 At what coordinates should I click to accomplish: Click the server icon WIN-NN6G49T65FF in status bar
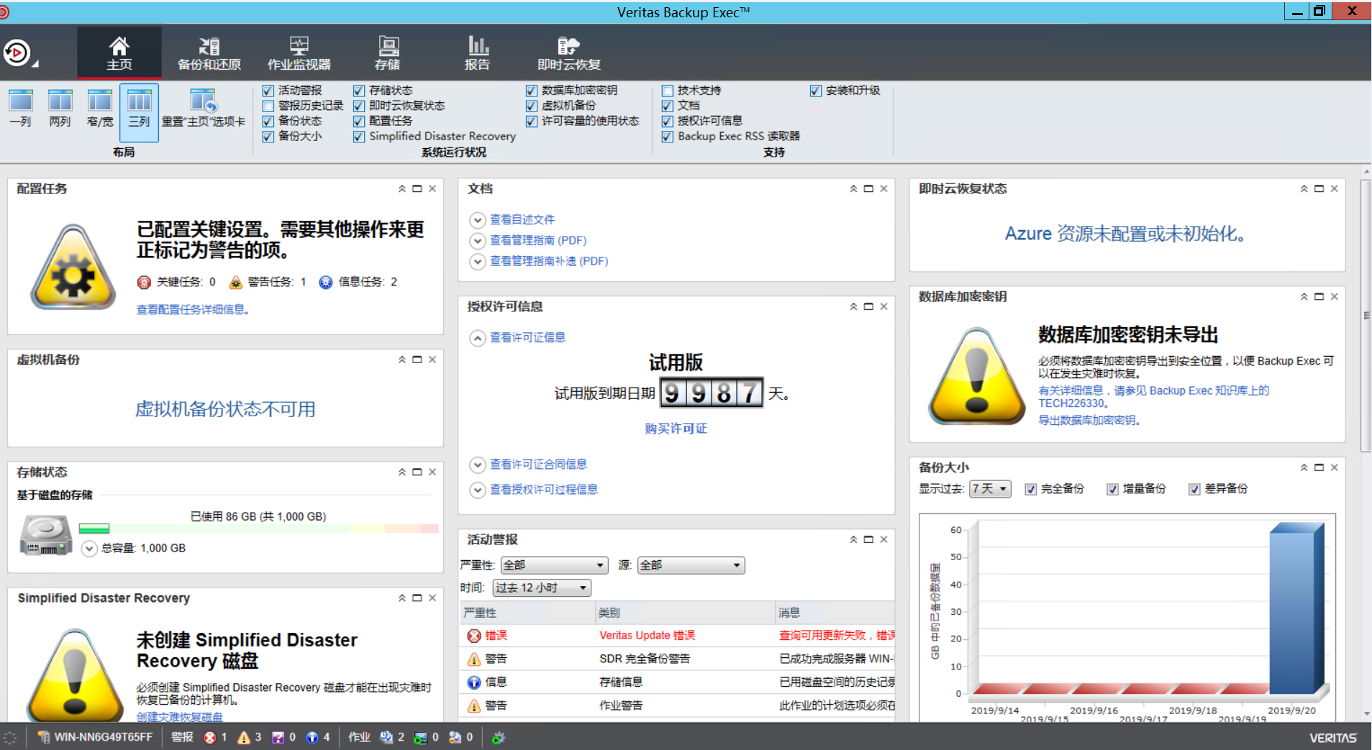(44, 738)
